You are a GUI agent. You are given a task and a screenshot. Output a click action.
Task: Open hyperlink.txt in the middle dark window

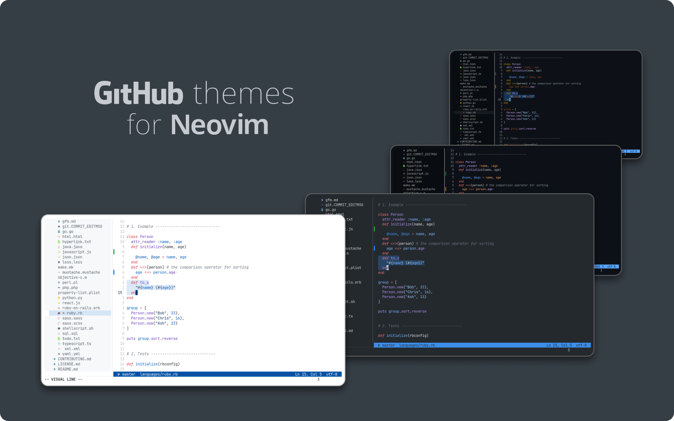pos(417,166)
